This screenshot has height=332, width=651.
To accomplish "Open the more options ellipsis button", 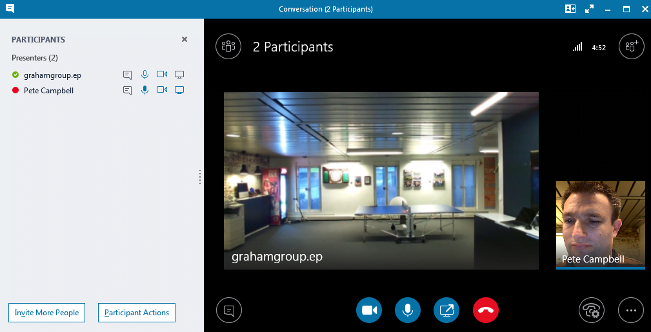I will coord(631,310).
